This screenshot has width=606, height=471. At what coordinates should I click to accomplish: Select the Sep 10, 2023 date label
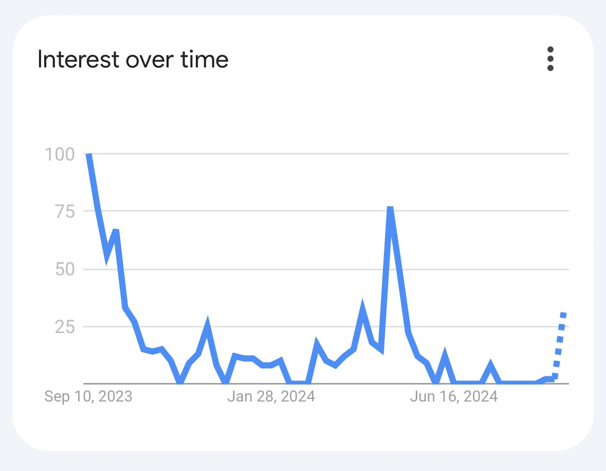(x=88, y=397)
